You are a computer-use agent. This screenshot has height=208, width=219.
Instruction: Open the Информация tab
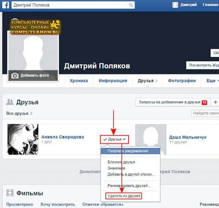[113, 81]
